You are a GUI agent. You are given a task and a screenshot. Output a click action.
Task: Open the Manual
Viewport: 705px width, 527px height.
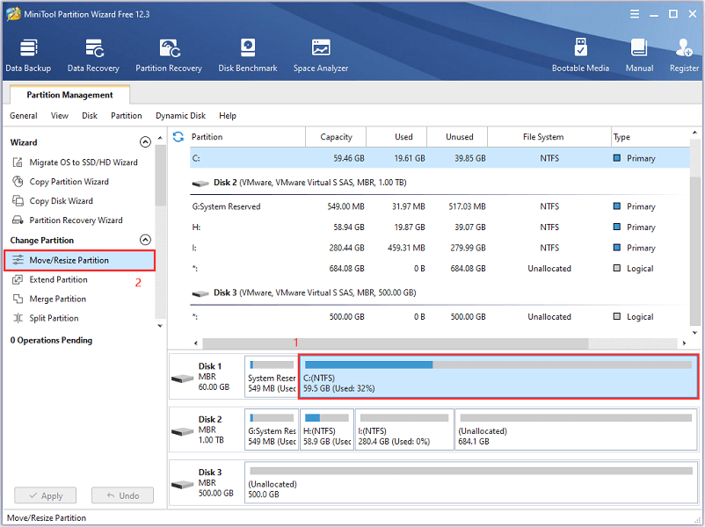(639, 55)
